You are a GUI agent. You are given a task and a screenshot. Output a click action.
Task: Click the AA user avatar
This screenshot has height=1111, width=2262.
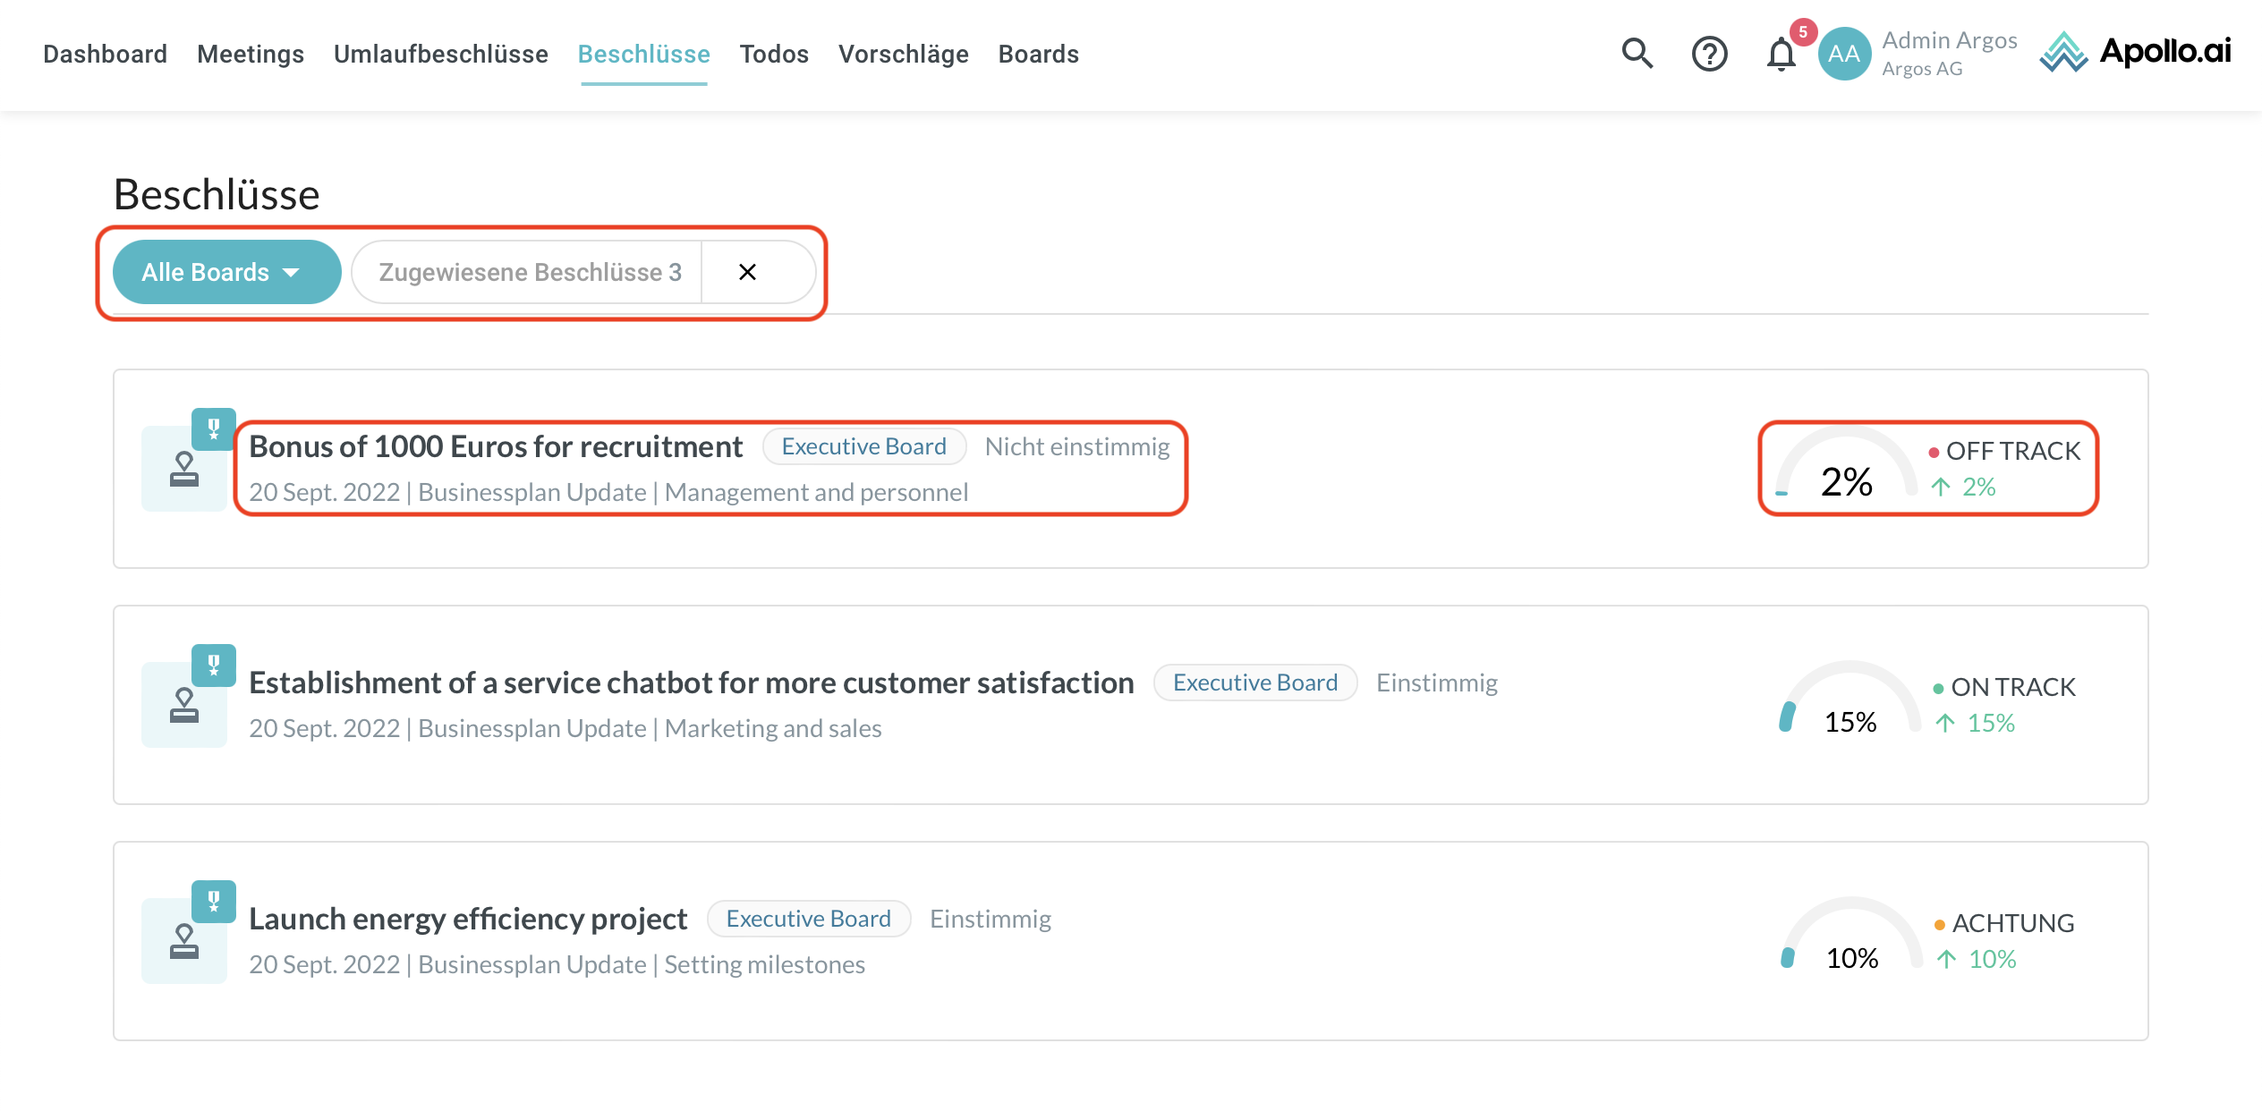pos(1844,54)
